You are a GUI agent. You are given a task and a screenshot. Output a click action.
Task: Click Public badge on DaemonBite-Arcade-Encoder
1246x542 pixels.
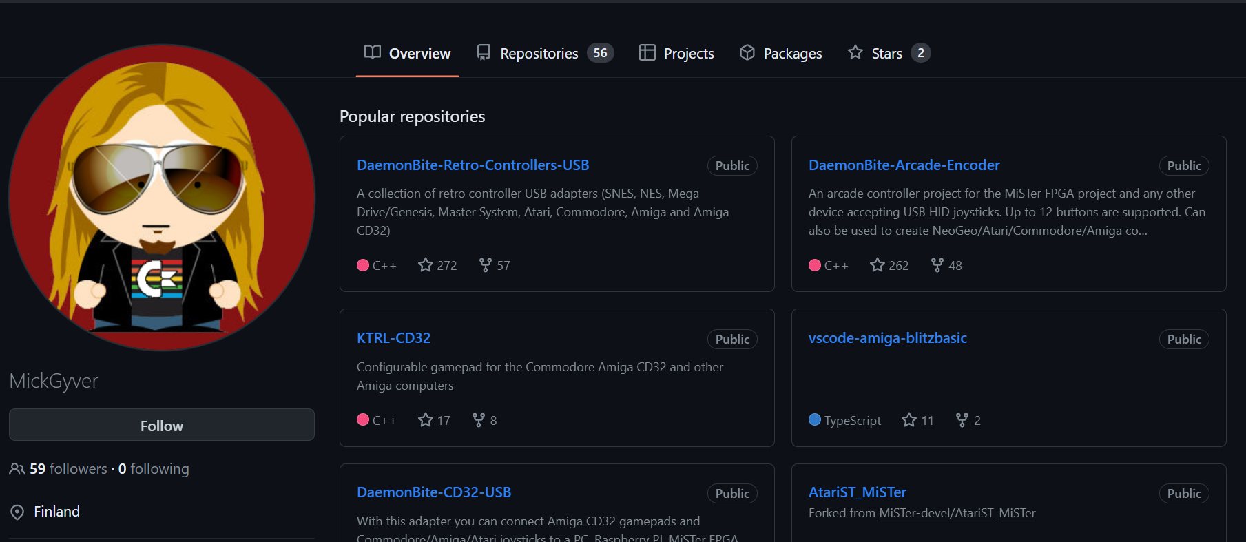point(1184,165)
